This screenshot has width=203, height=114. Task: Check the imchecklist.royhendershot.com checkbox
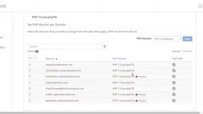30,70
